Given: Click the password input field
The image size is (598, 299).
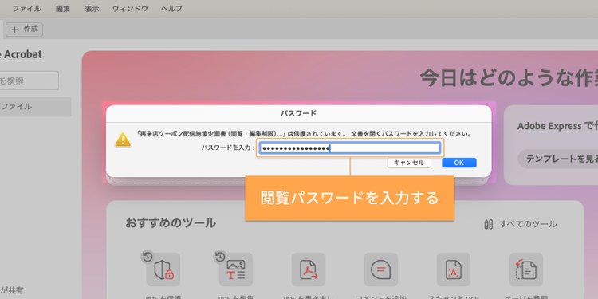Looking at the screenshot, I should (350, 148).
